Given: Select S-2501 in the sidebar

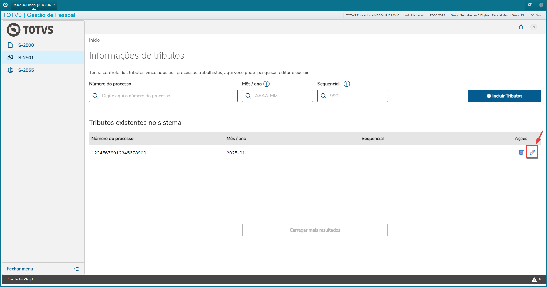Looking at the screenshot, I should click(26, 57).
